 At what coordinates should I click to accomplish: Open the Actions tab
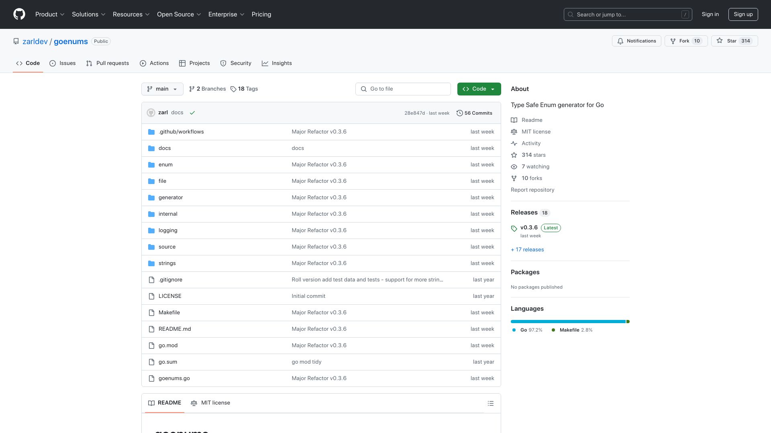154,63
